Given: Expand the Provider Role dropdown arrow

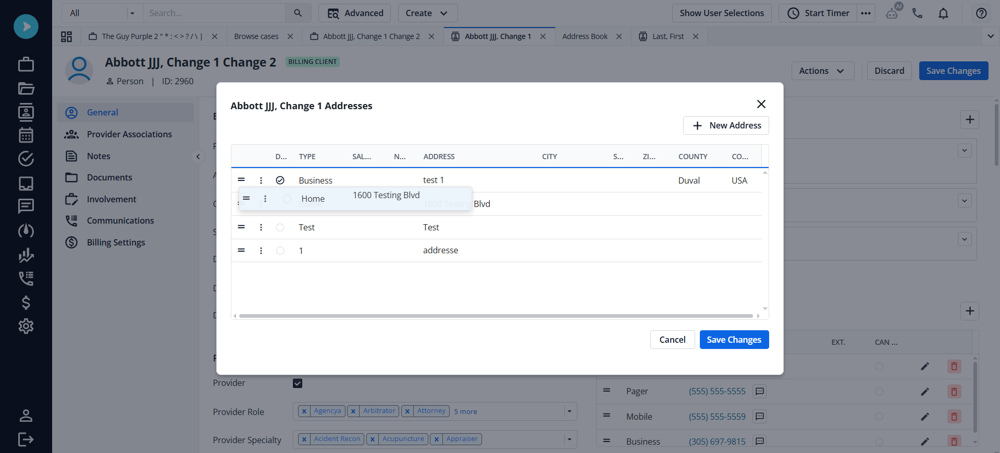Looking at the screenshot, I should coord(570,411).
